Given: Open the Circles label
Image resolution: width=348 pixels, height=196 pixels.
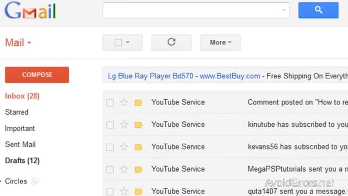Looking at the screenshot, I should [16, 181].
